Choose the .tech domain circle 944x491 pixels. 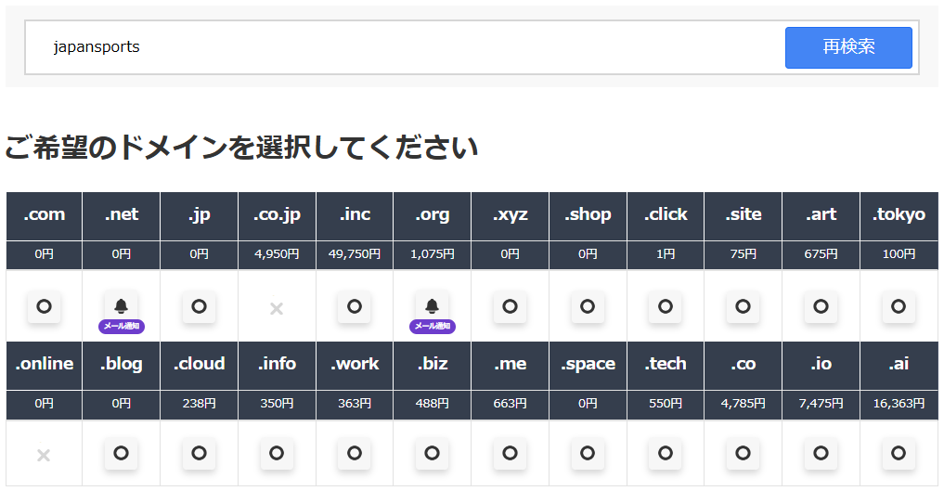665,454
